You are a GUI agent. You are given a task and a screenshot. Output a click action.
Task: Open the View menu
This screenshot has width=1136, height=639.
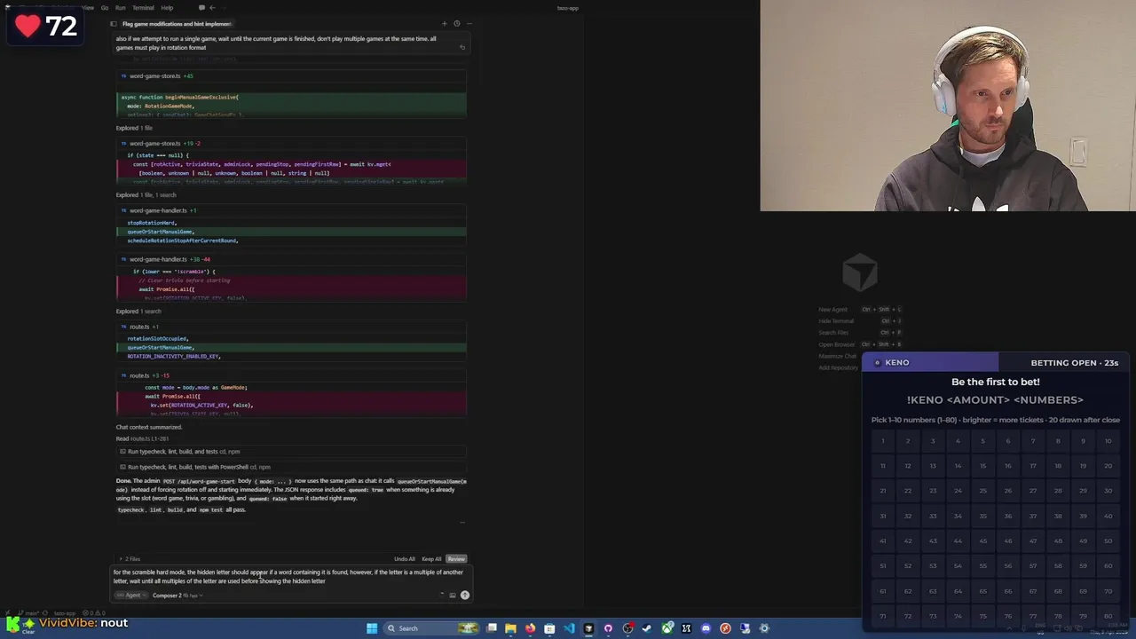tap(87, 8)
